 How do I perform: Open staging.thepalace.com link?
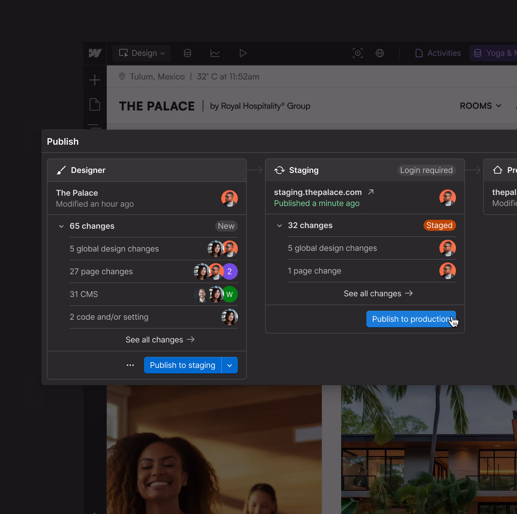(318, 192)
